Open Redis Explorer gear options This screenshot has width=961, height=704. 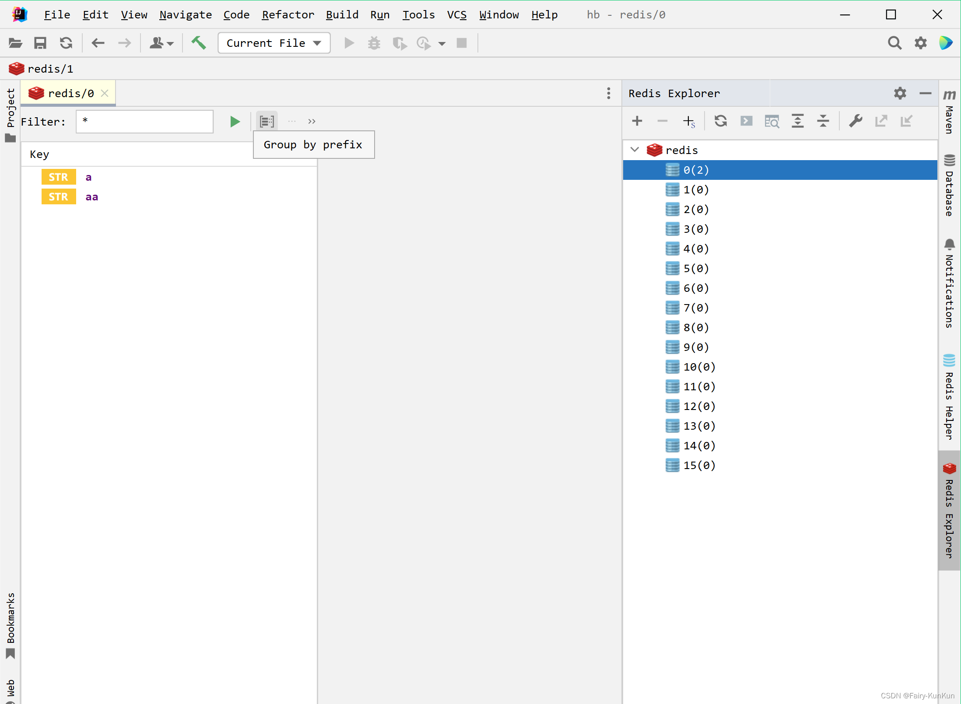tap(900, 93)
